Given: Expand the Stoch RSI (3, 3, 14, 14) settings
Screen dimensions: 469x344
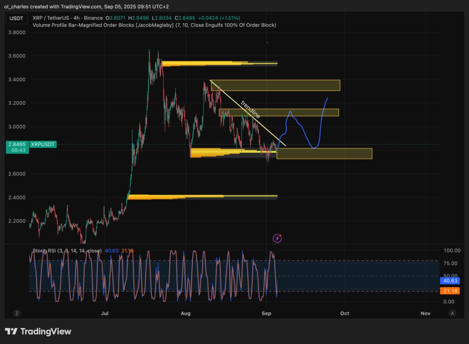Looking at the screenshot, I should pos(69,251).
